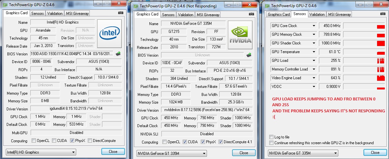
Task: Click the camera screenshot icon in NVIDIA window
Action: pos(251,14)
